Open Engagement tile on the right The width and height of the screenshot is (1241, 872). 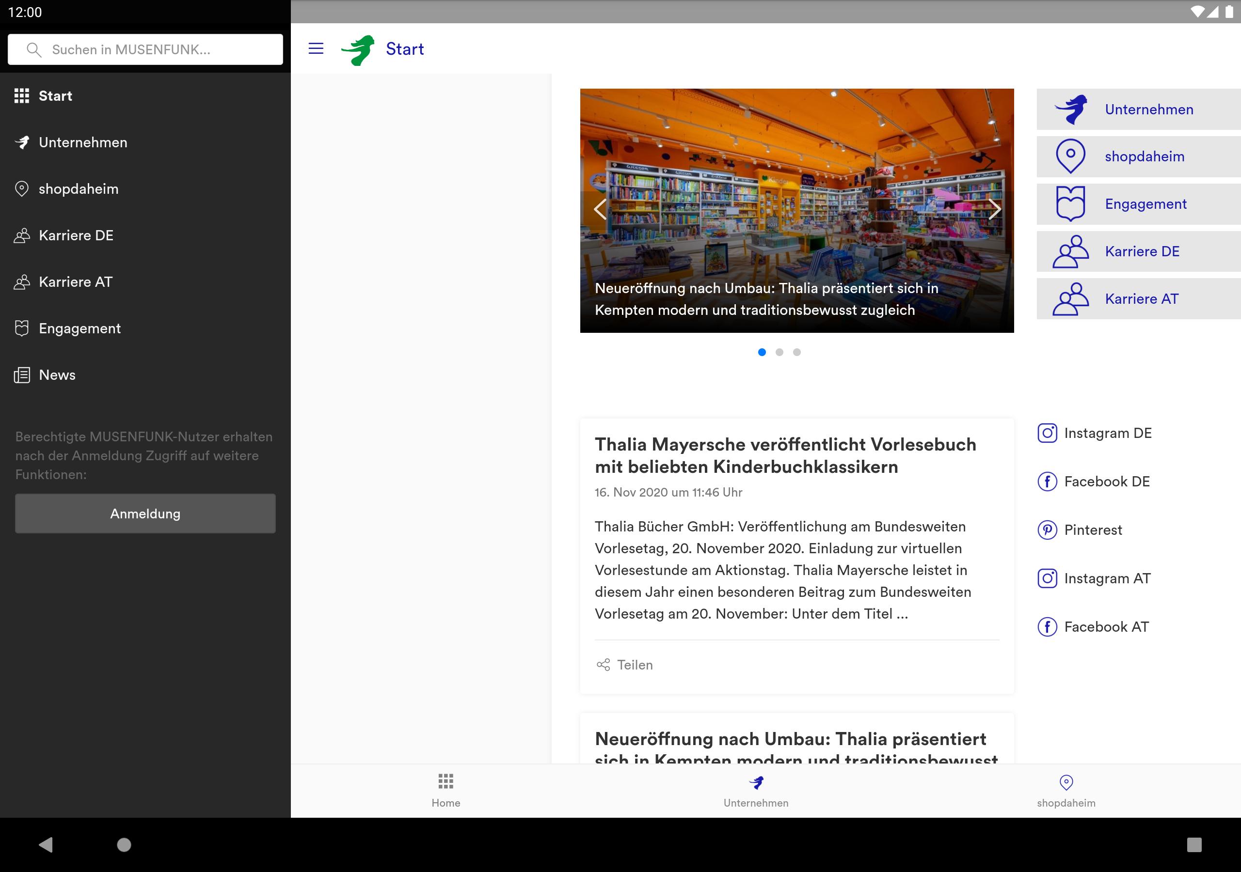tap(1139, 204)
